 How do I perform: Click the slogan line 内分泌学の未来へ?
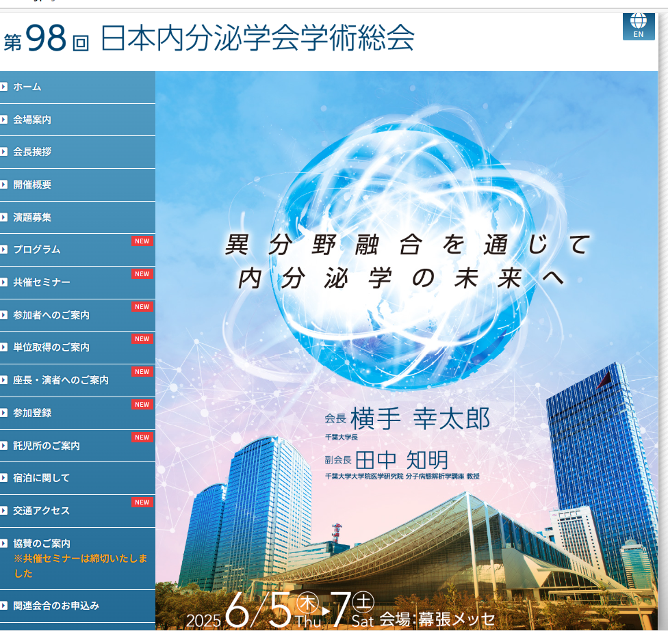pyautogui.click(x=401, y=279)
